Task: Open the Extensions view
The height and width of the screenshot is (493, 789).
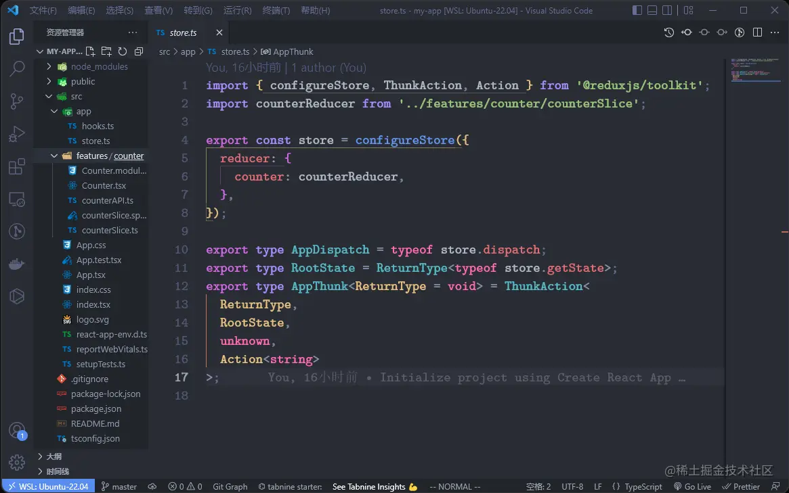Action: point(17,166)
